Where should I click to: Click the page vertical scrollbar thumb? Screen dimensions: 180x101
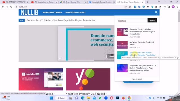(x=179, y=17)
